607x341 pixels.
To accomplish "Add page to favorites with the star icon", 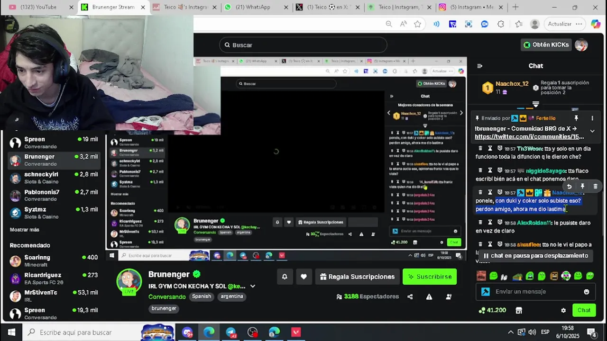I will [417, 24].
